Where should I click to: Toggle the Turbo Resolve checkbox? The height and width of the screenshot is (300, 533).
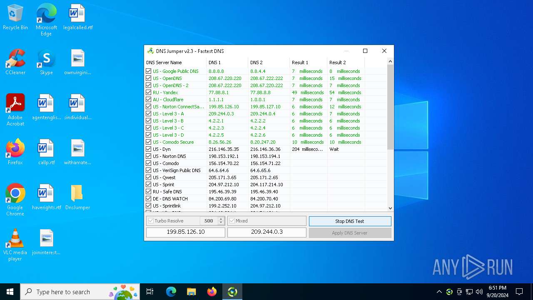[151, 221]
